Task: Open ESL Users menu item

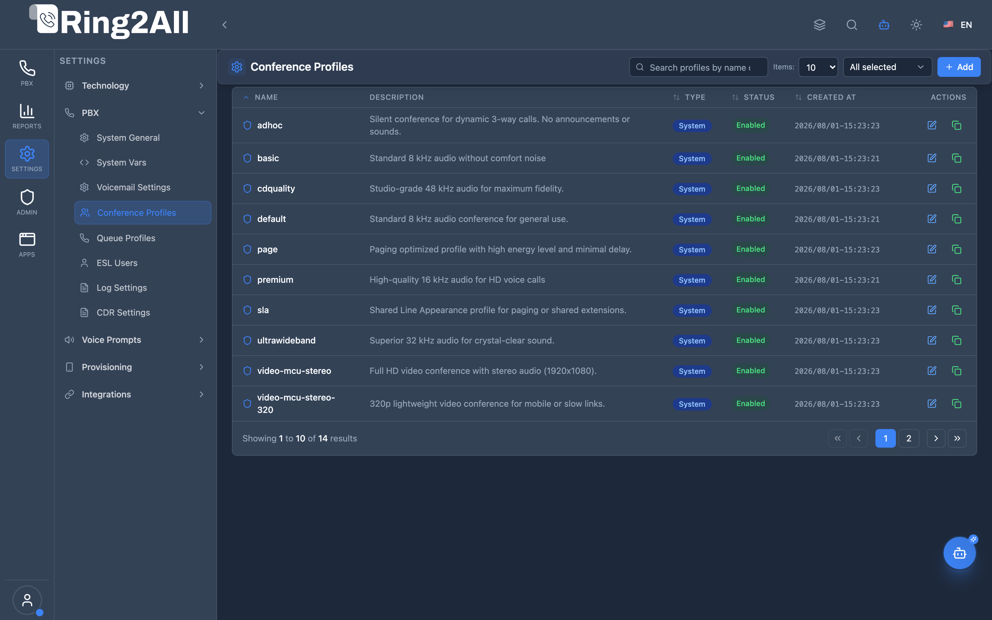Action: 143,263
